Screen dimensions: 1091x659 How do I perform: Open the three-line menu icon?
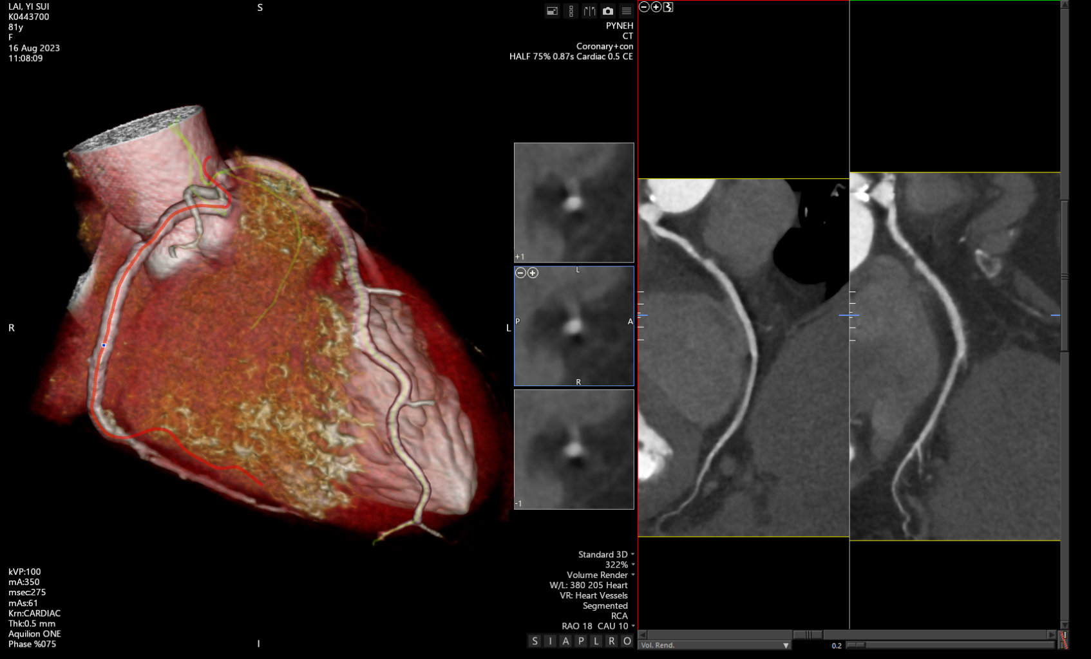(626, 11)
